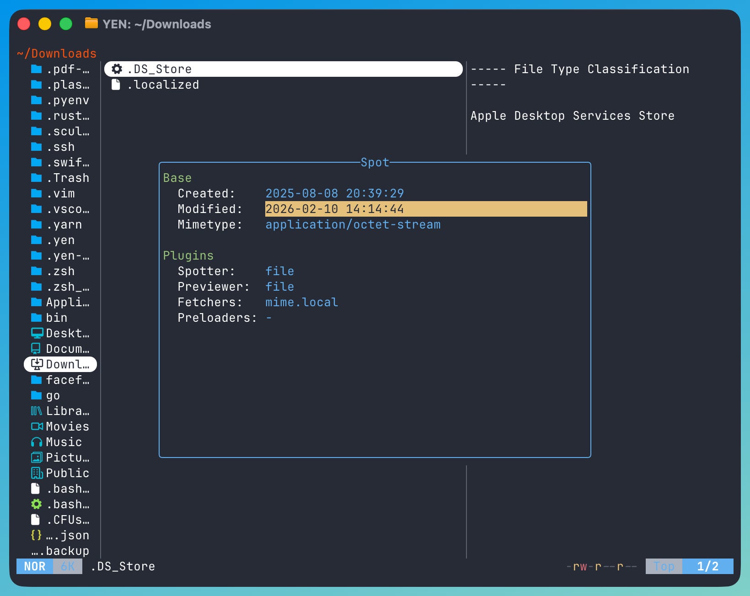The image size is (750, 596).
Task: Click the folder icon next to bin
Action: (x=37, y=318)
